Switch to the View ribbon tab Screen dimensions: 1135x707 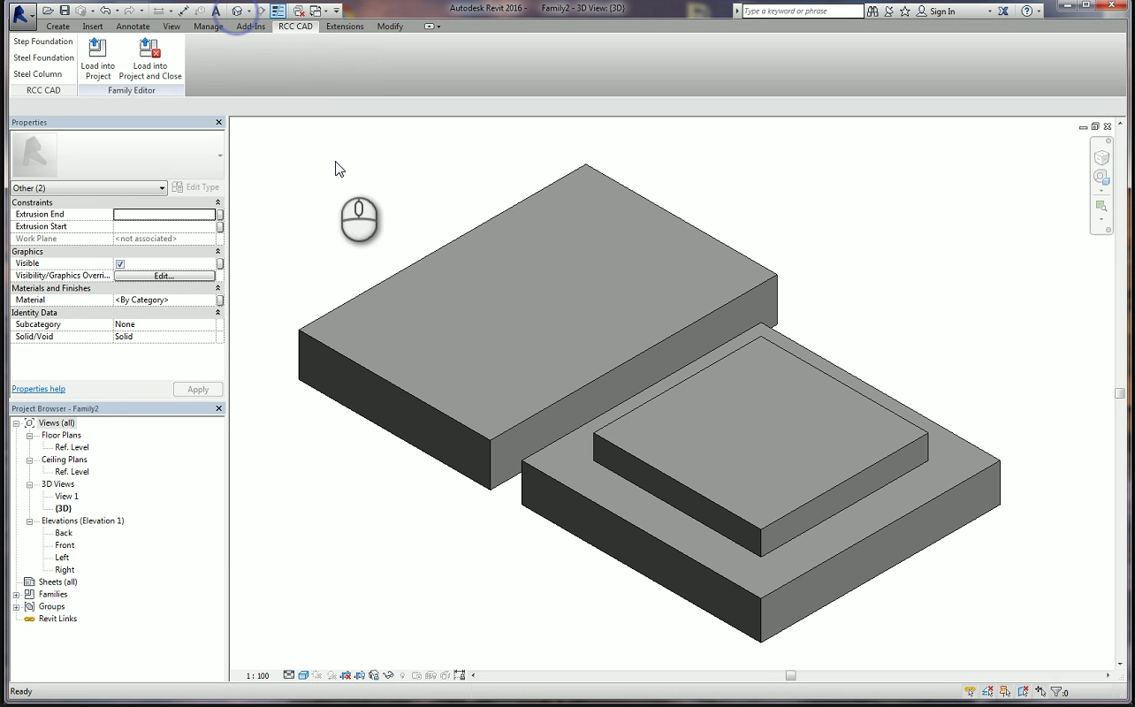[x=171, y=27]
